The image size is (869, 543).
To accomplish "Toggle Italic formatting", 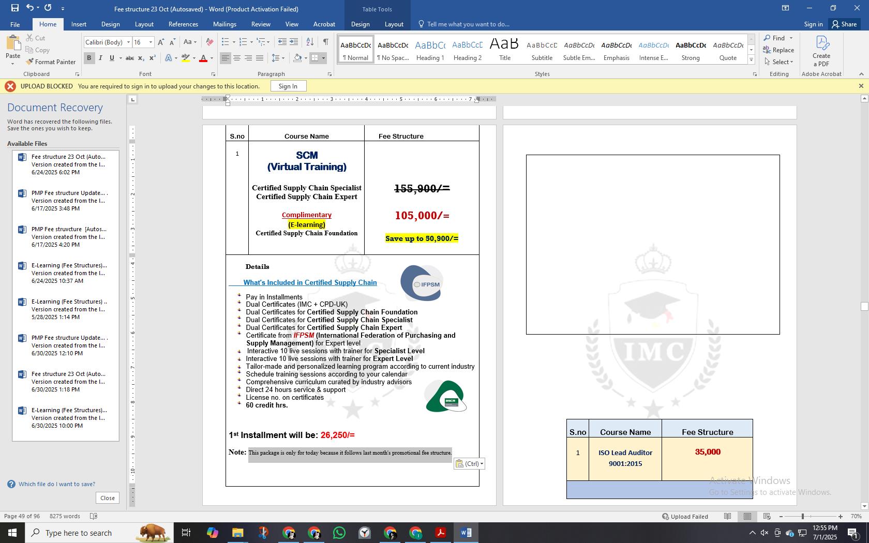I will click(x=100, y=58).
